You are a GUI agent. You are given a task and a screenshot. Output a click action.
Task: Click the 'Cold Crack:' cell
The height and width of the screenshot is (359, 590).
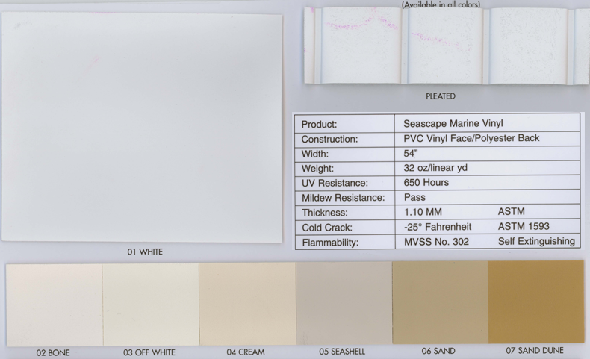coord(345,228)
